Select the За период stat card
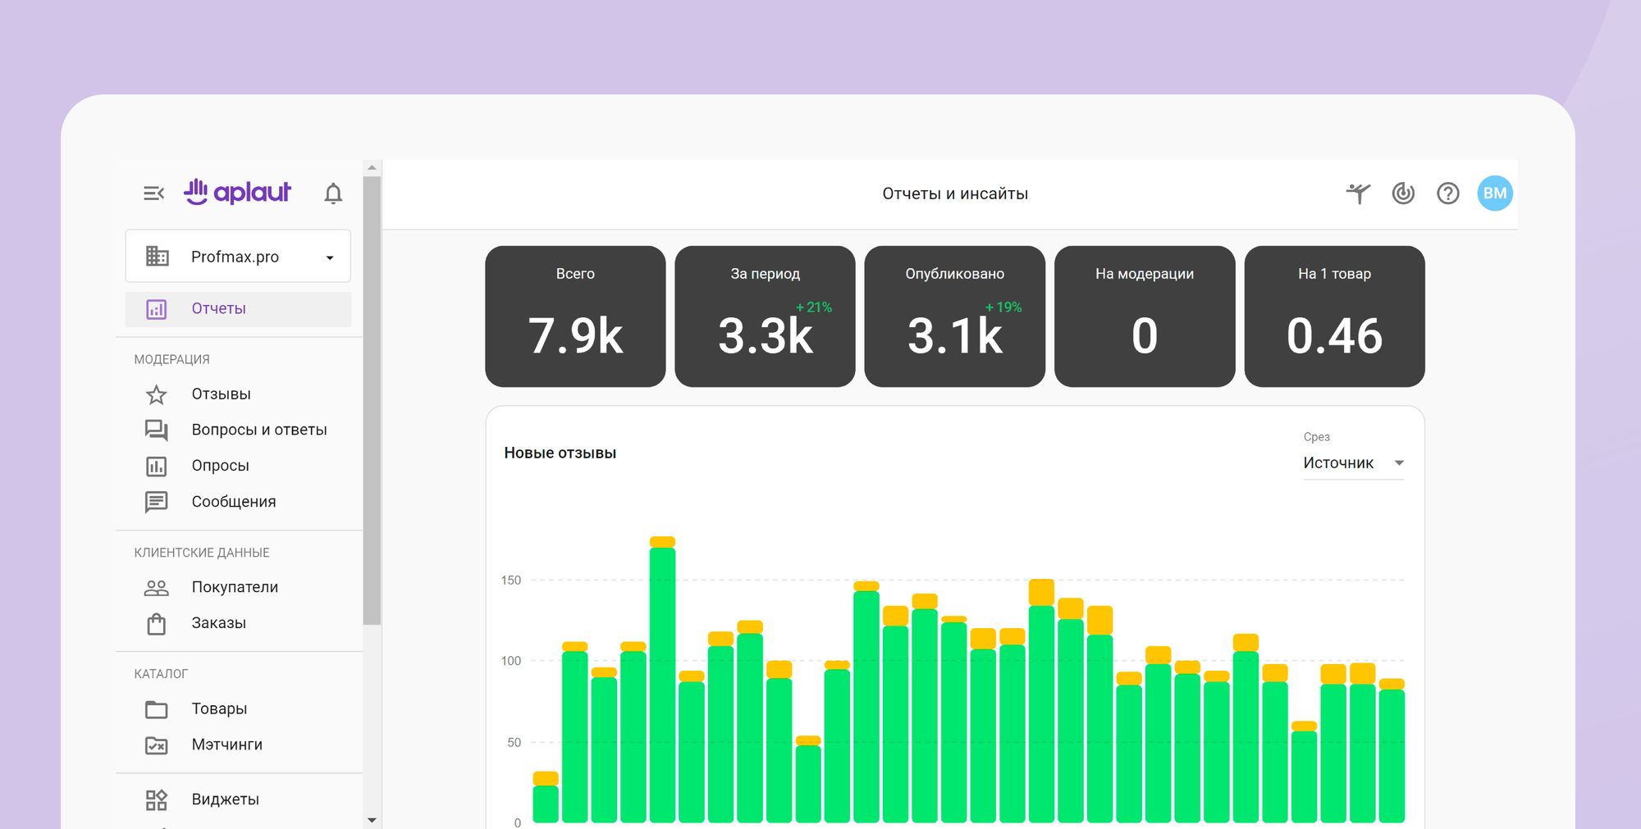1641x829 pixels. (765, 317)
